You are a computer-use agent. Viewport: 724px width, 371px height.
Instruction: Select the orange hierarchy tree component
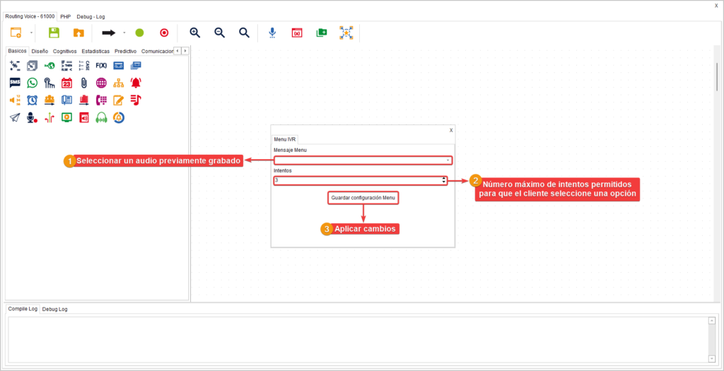coord(119,83)
